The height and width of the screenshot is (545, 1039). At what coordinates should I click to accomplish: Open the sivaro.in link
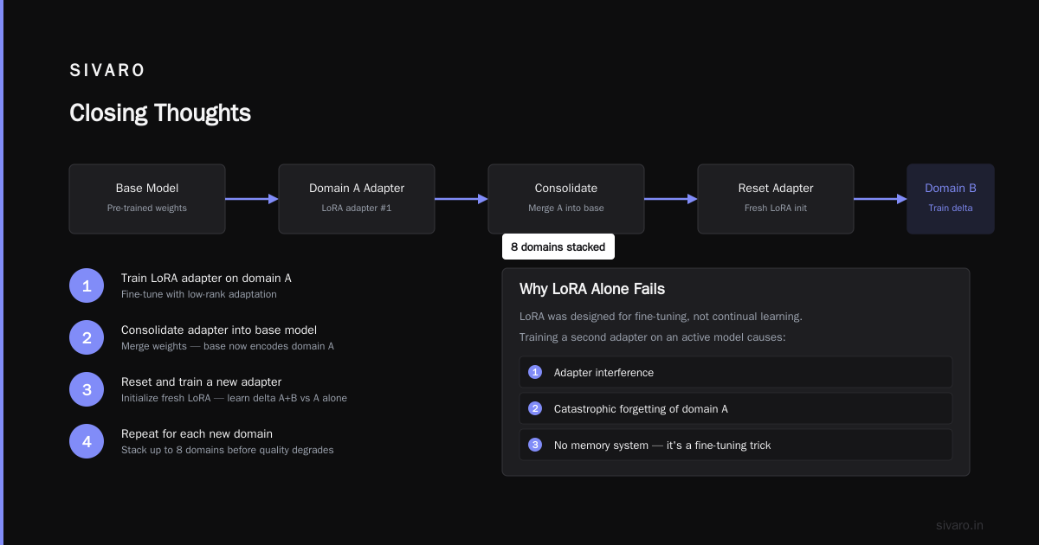pyautogui.click(x=959, y=525)
